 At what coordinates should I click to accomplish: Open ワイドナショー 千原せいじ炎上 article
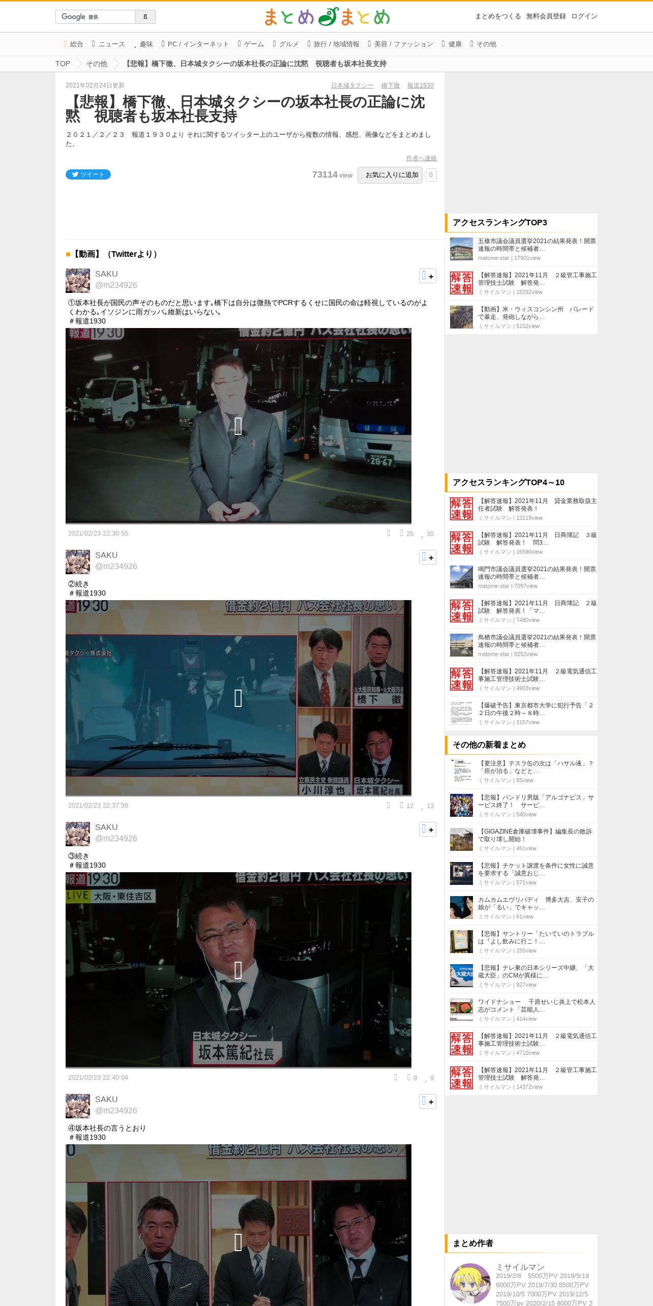pos(536,1006)
